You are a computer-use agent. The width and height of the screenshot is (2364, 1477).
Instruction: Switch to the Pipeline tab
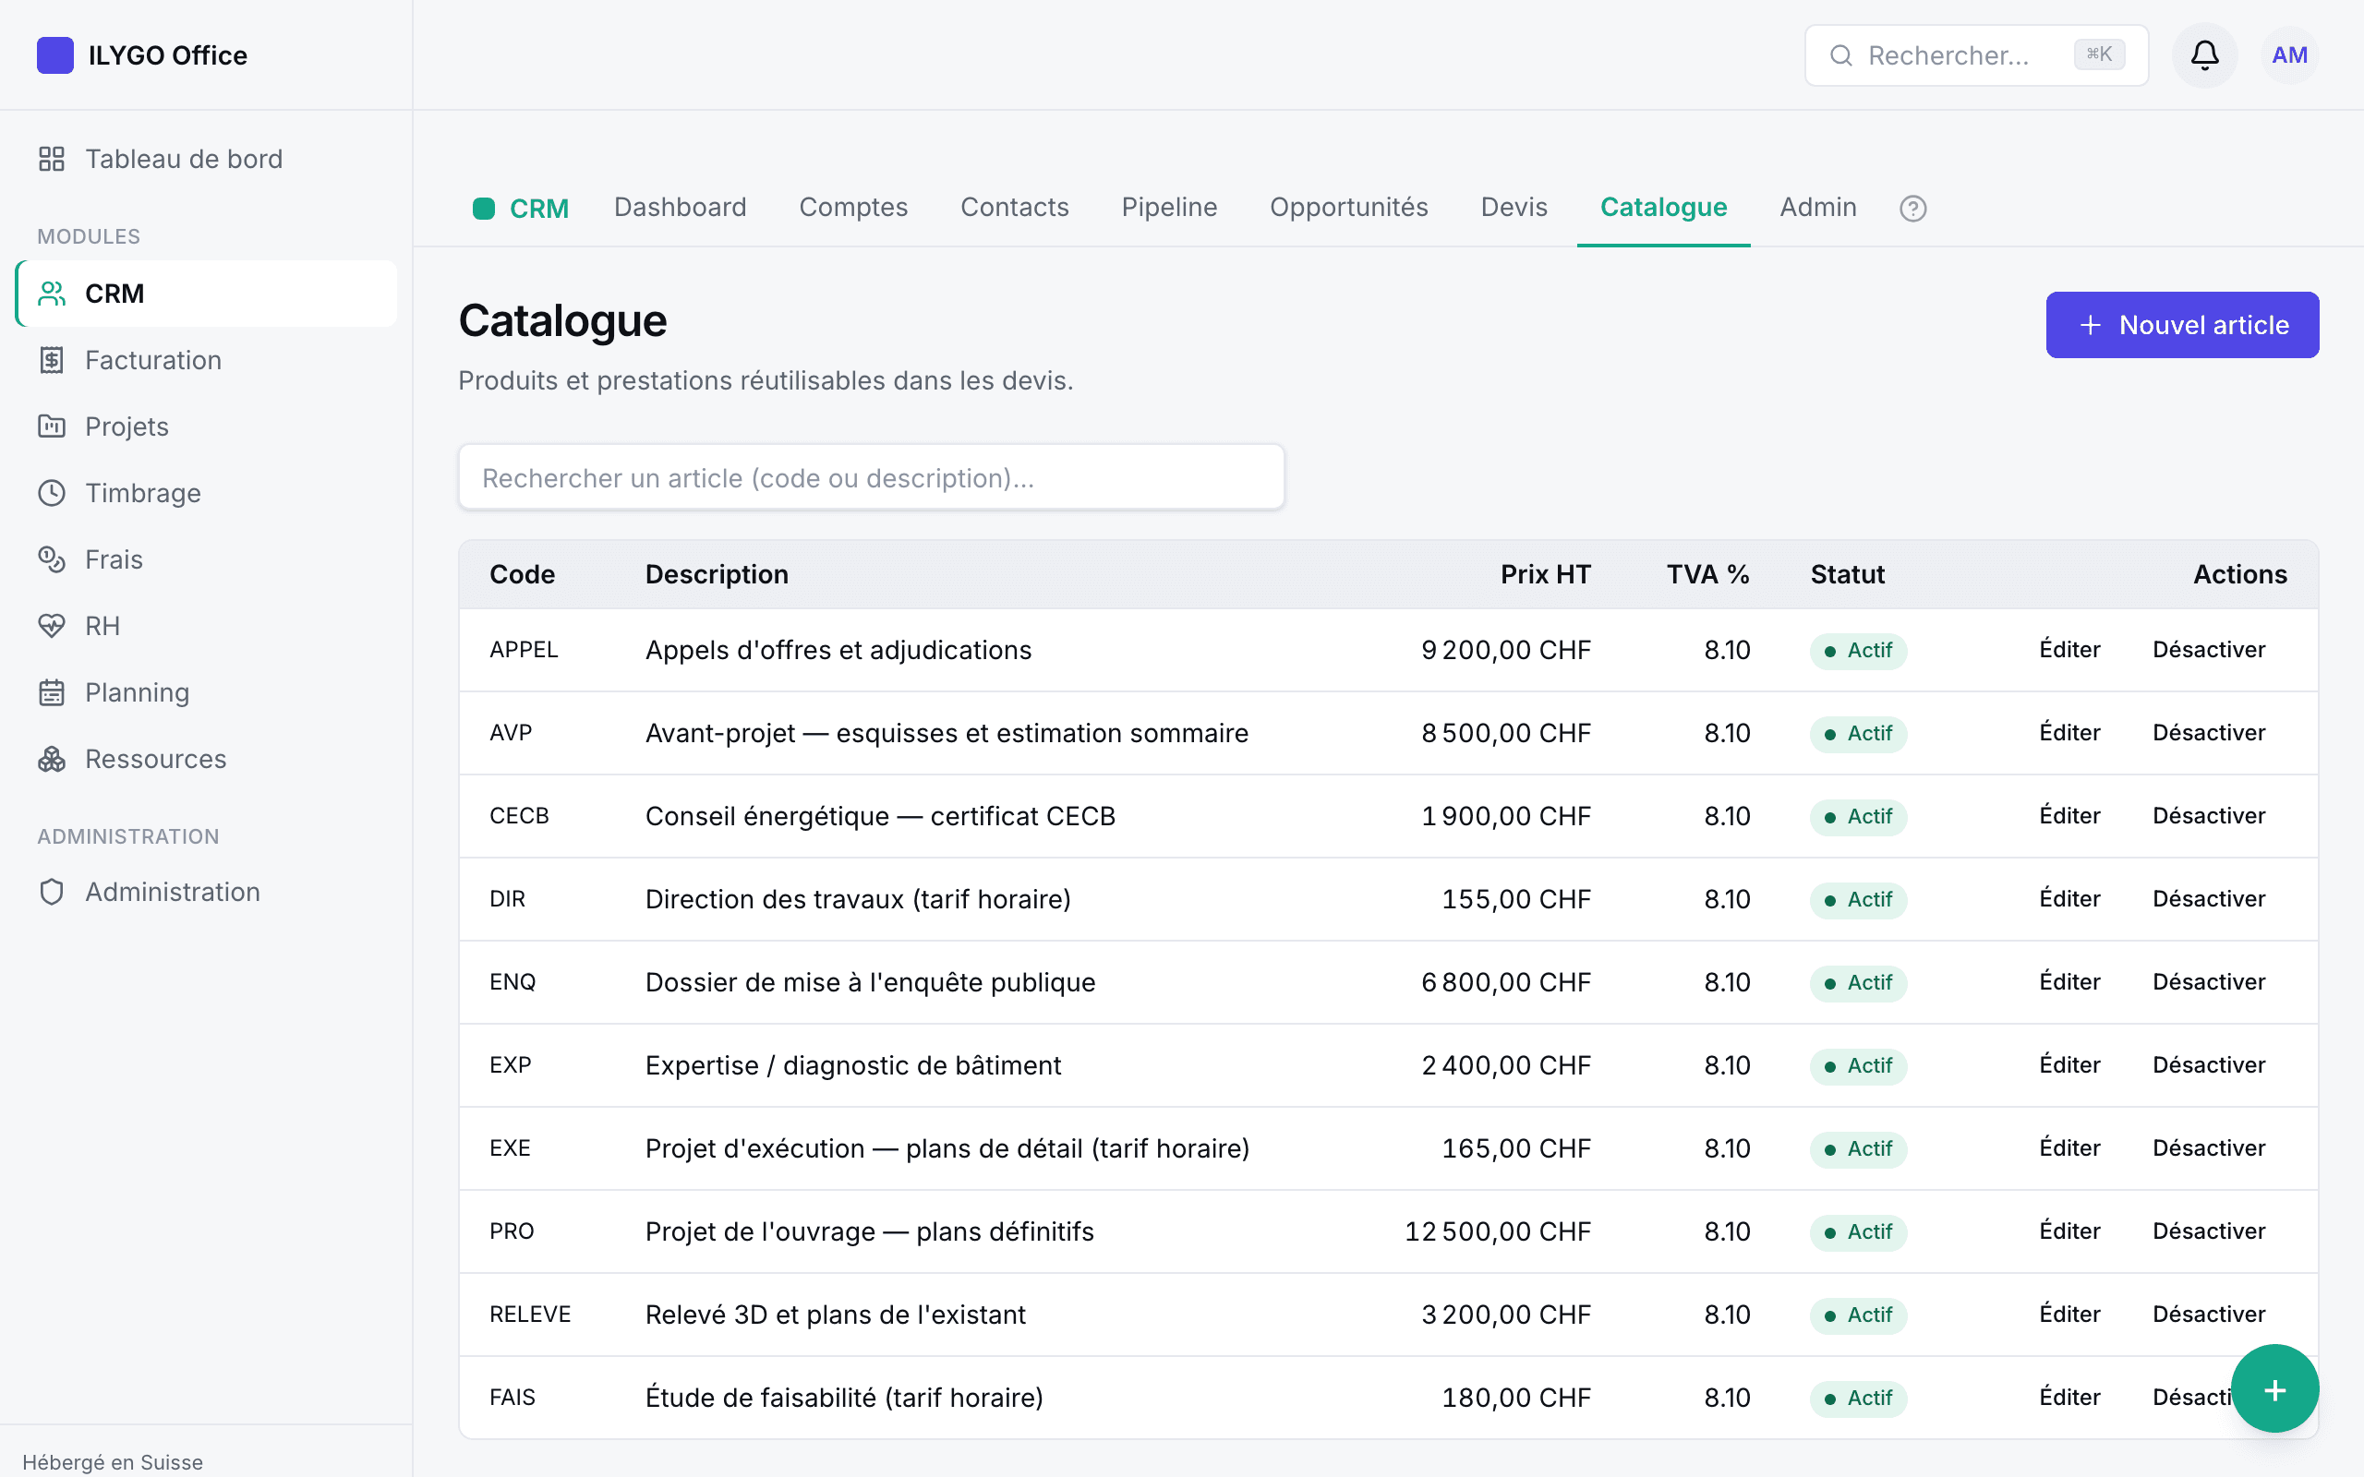pos(1169,207)
